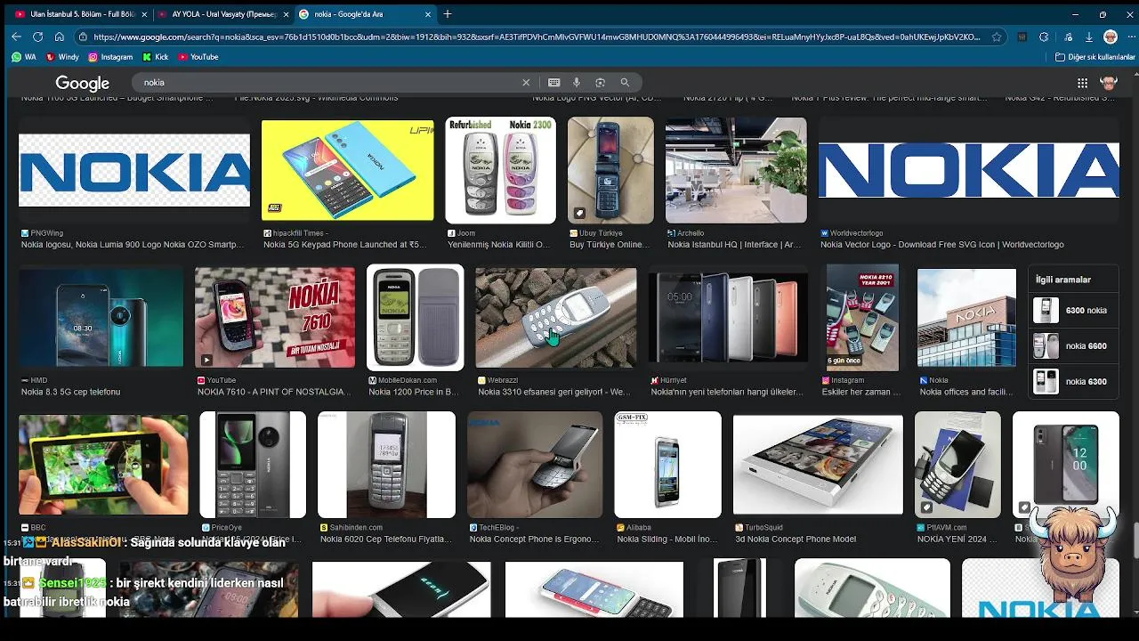Image resolution: width=1139 pixels, height=641 pixels.
Task: Open Google account avatar
Action: click(x=1109, y=83)
